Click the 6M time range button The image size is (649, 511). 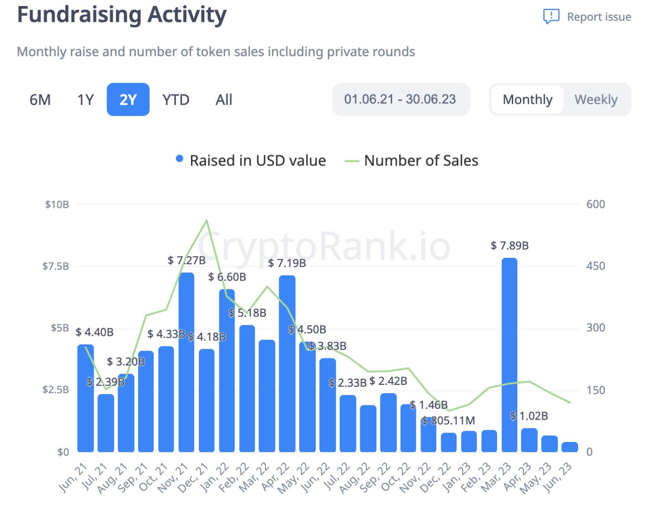[x=40, y=99]
